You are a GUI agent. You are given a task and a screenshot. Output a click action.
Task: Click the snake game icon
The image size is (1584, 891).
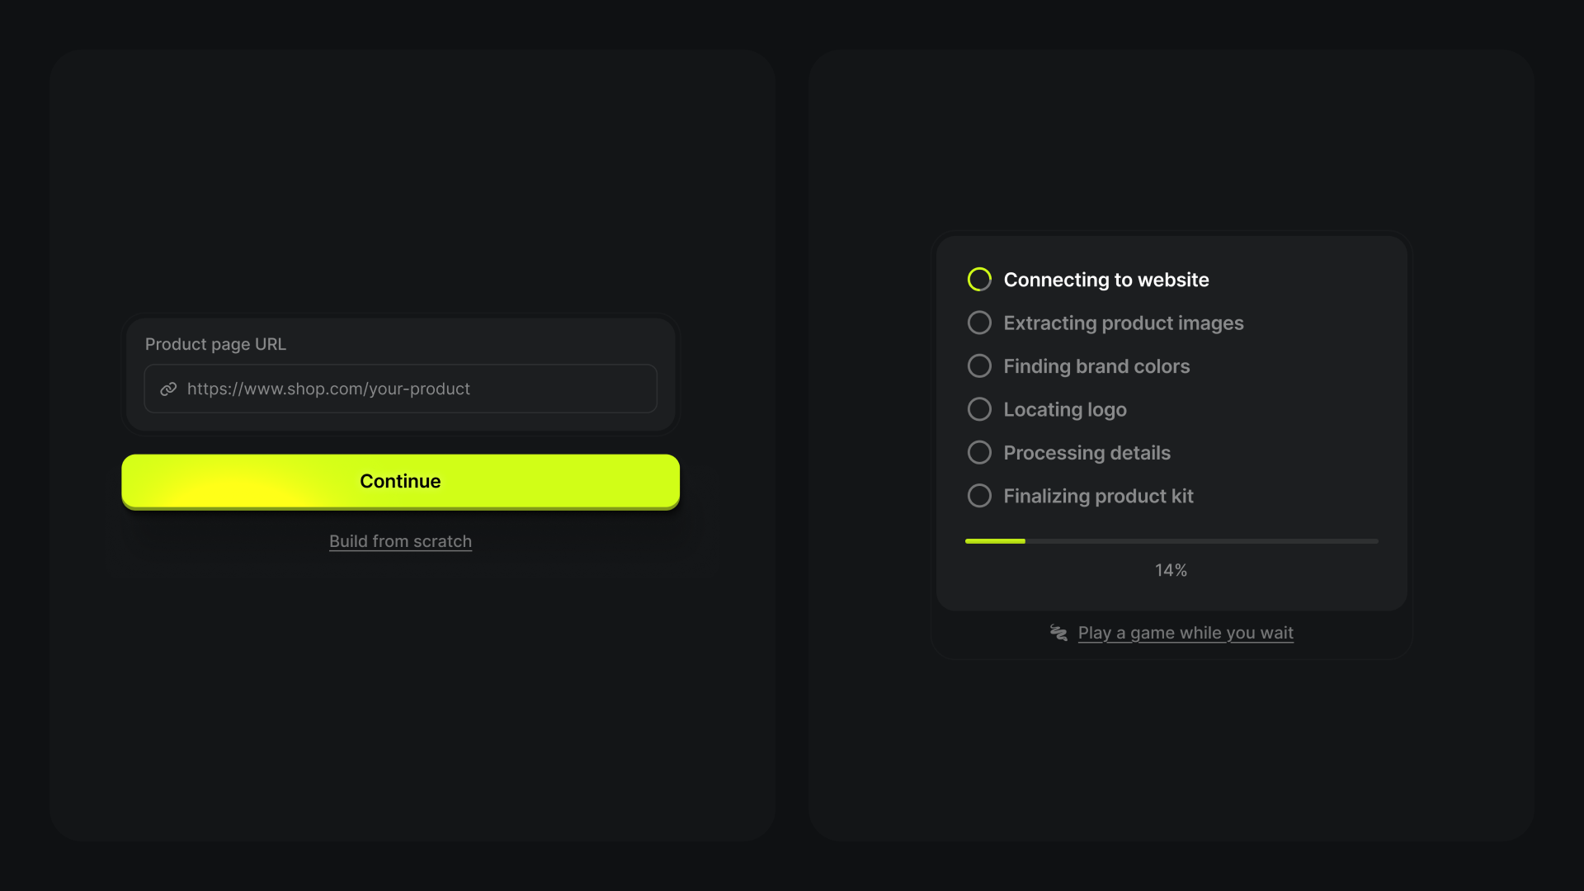1058,633
